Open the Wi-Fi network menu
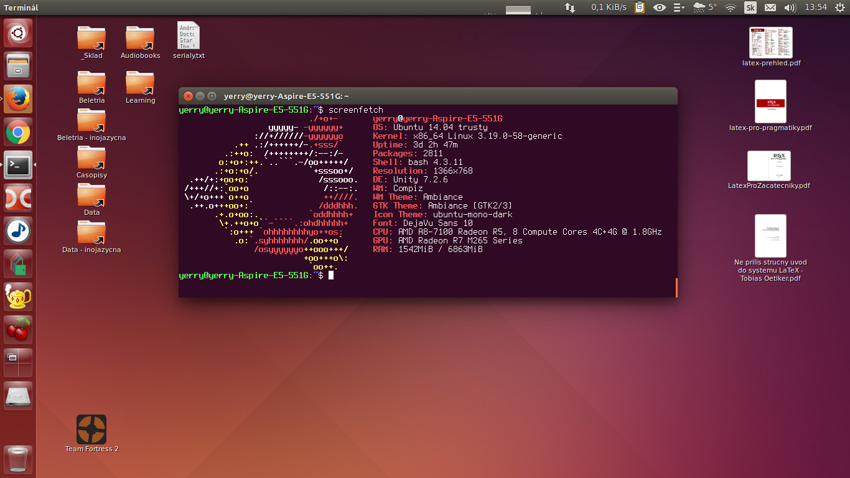 tap(731, 7)
